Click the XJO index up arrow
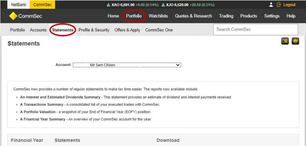This screenshot has width=306, height=146. (162, 5)
